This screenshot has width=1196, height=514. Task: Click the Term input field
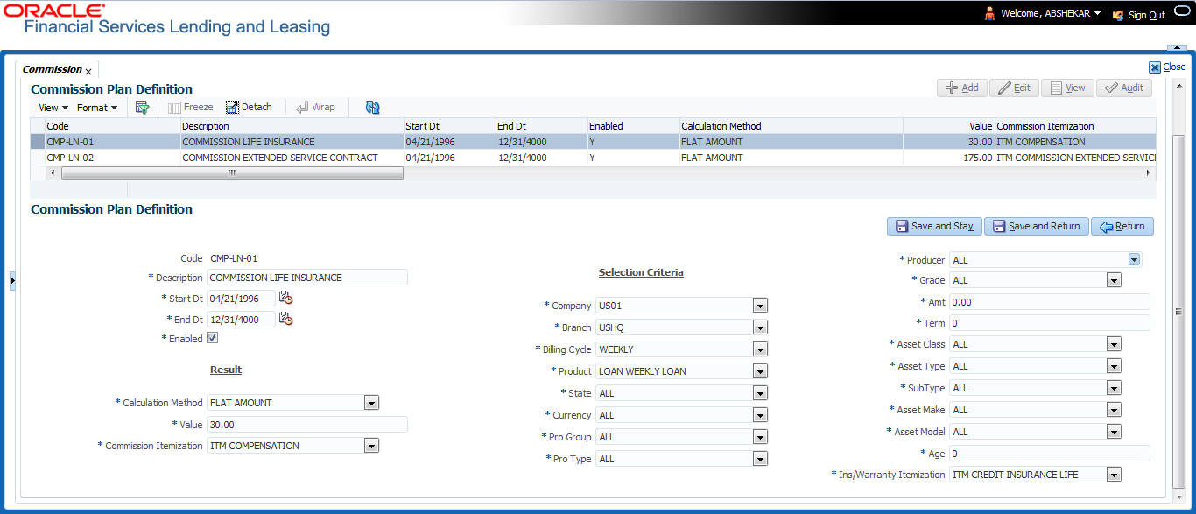click(1049, 323)
